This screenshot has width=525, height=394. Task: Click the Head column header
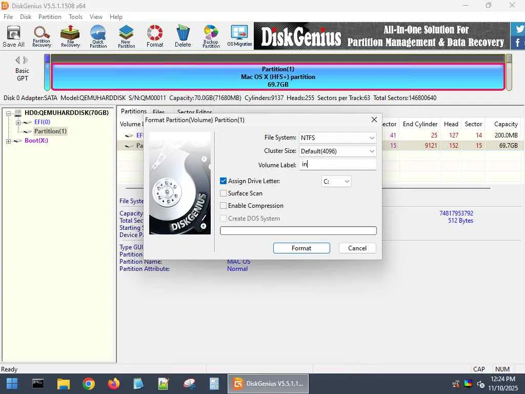click(451, 124)
